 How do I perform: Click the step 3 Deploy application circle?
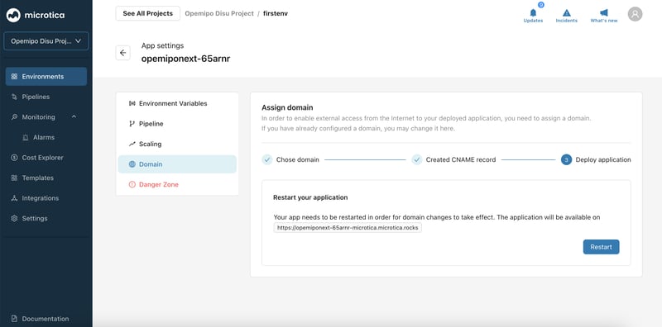click(x=566, y=159)
